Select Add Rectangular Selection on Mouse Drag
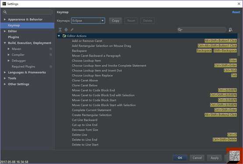The width and height of the screenshot is (243, 164). click(x=101, y=46)
